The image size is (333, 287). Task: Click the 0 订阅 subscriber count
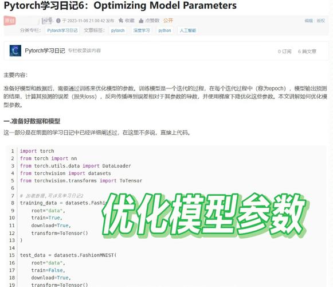click(x=285, y=52)
